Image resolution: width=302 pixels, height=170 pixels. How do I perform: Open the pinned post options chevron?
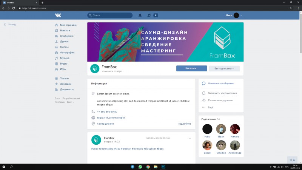(x=190, y=138)
